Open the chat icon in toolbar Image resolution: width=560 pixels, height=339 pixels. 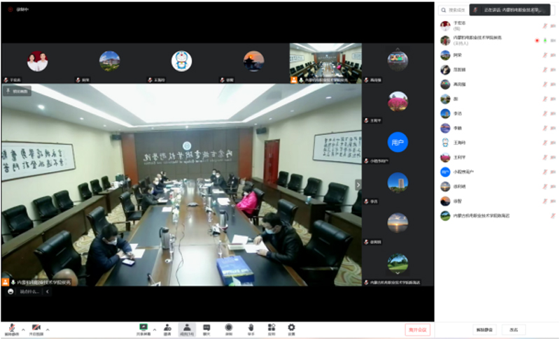[206, 328]
